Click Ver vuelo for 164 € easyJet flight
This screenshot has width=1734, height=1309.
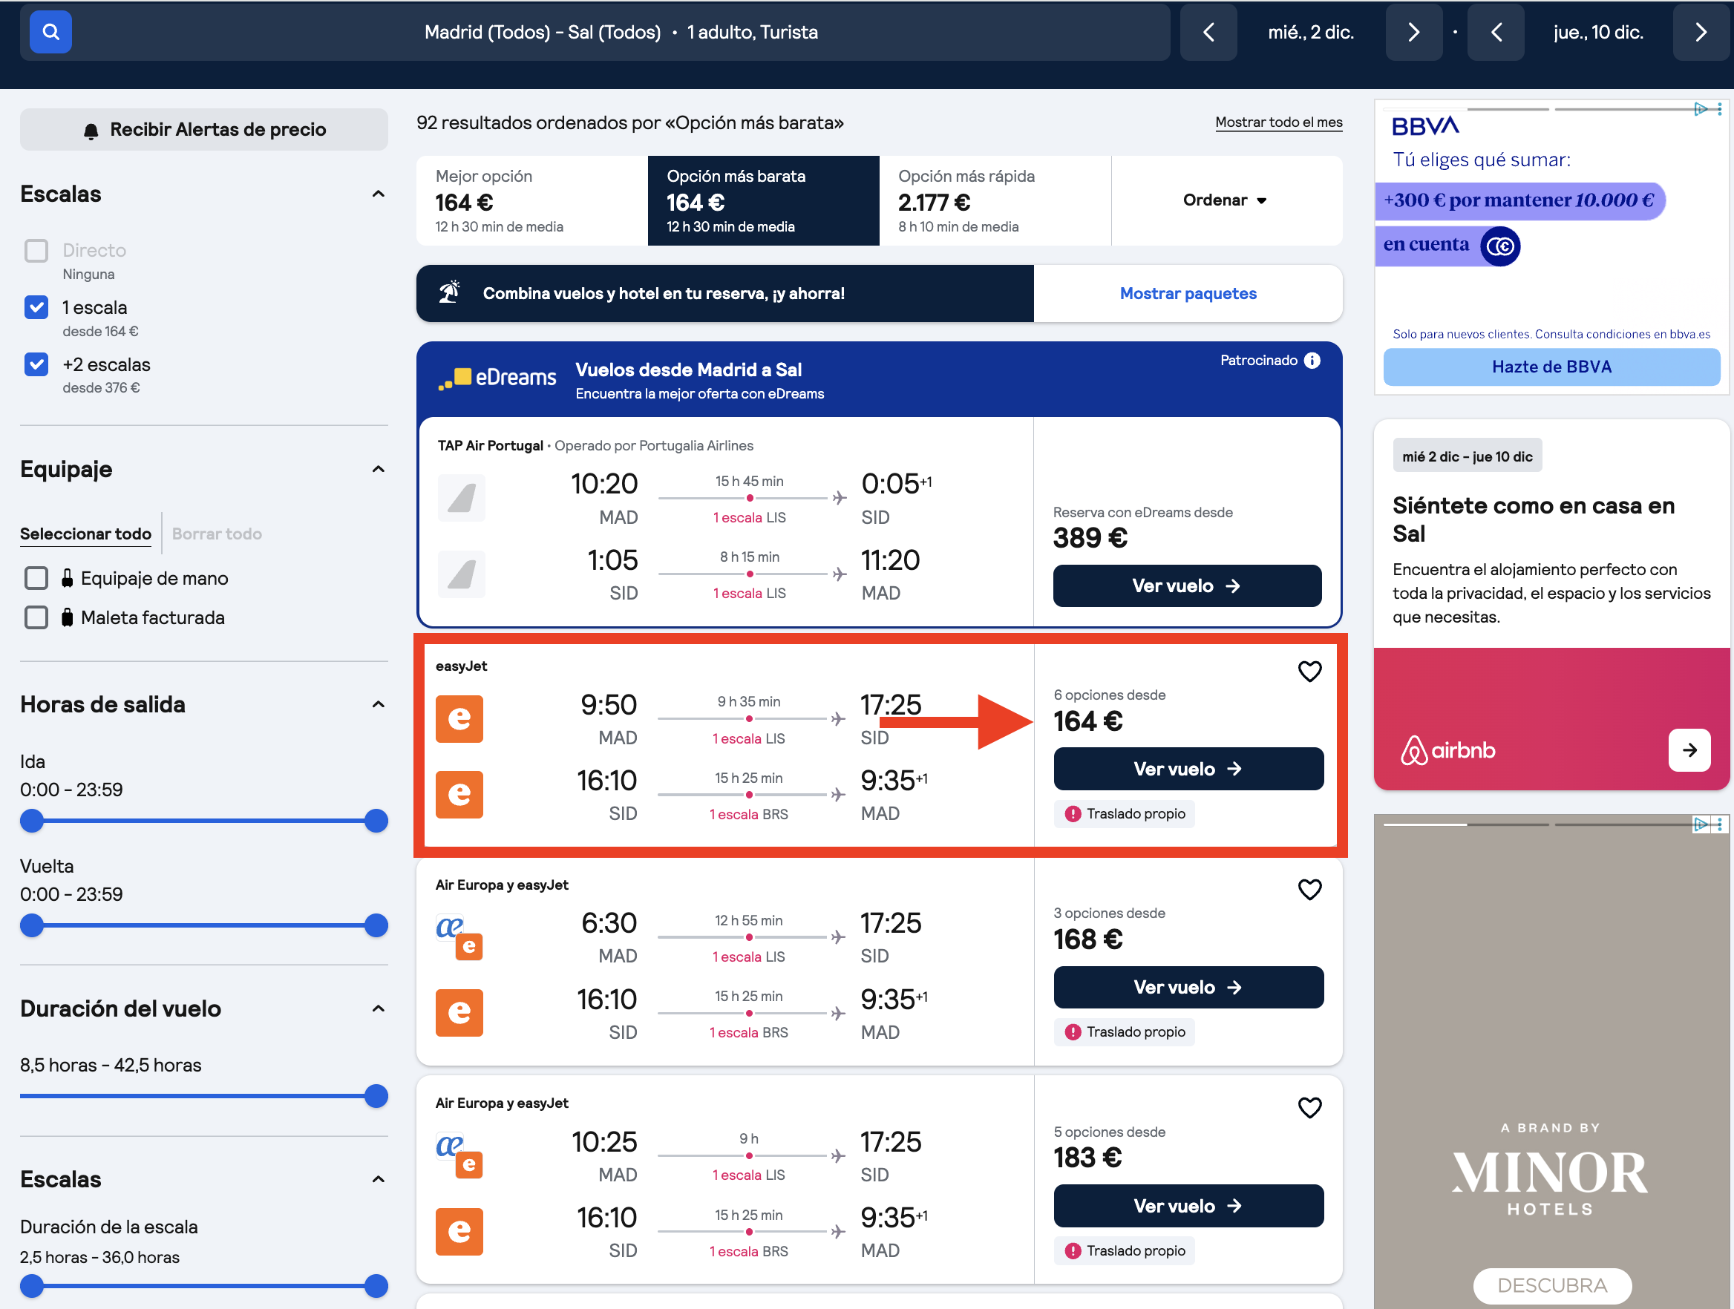point(1188,769)
